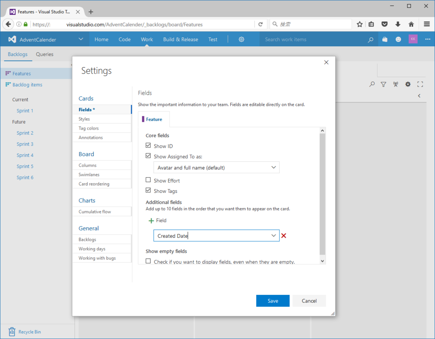Open the downloads arrow icon
This screenshot has height=339, width=435.
coord(398,24)
